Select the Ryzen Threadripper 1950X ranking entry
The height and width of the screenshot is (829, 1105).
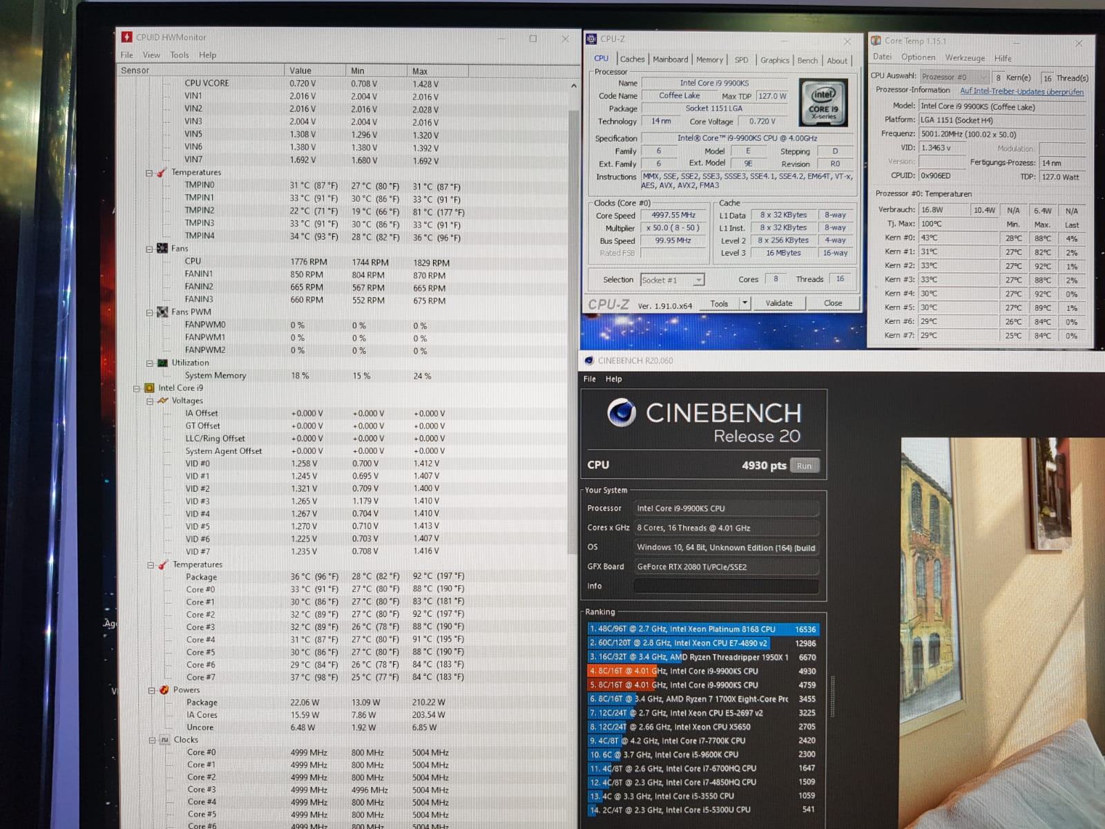[703, 657]
